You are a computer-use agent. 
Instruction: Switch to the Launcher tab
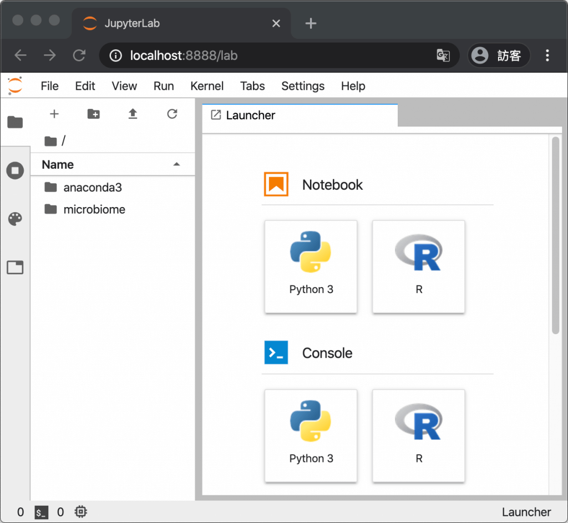[250, 115]
